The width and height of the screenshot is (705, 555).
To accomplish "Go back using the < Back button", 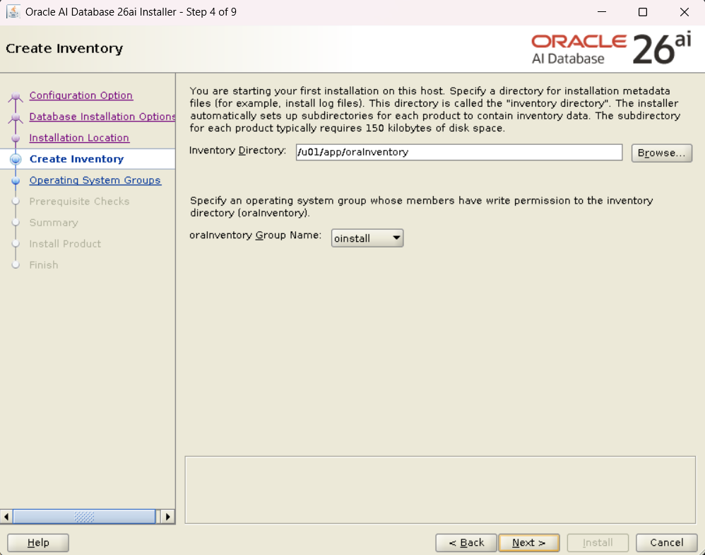I will [x=466, y=543].
